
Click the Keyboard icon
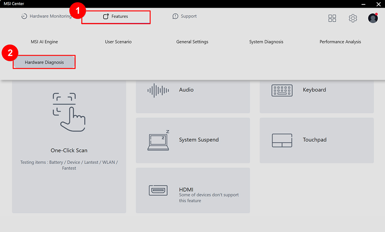(282, 90)
